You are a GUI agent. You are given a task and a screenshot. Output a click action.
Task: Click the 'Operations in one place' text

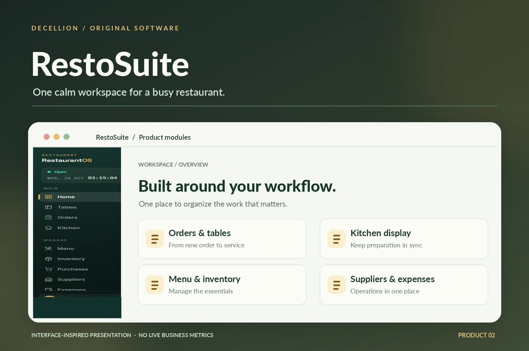(385, 291)
